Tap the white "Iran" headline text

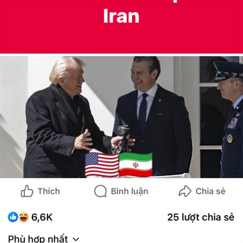[x=122, y=16]
